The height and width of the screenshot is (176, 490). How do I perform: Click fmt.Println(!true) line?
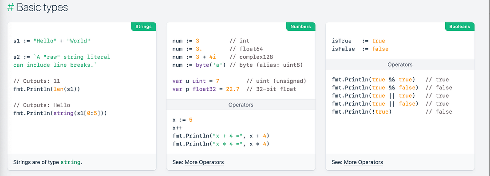(x=392, y=112)
